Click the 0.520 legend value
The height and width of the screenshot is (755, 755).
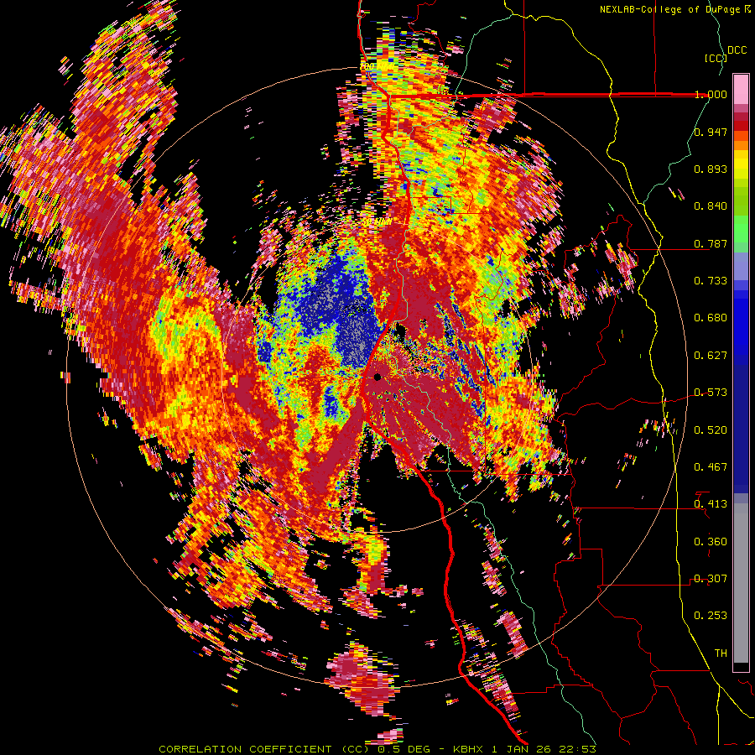click(711, 430)
